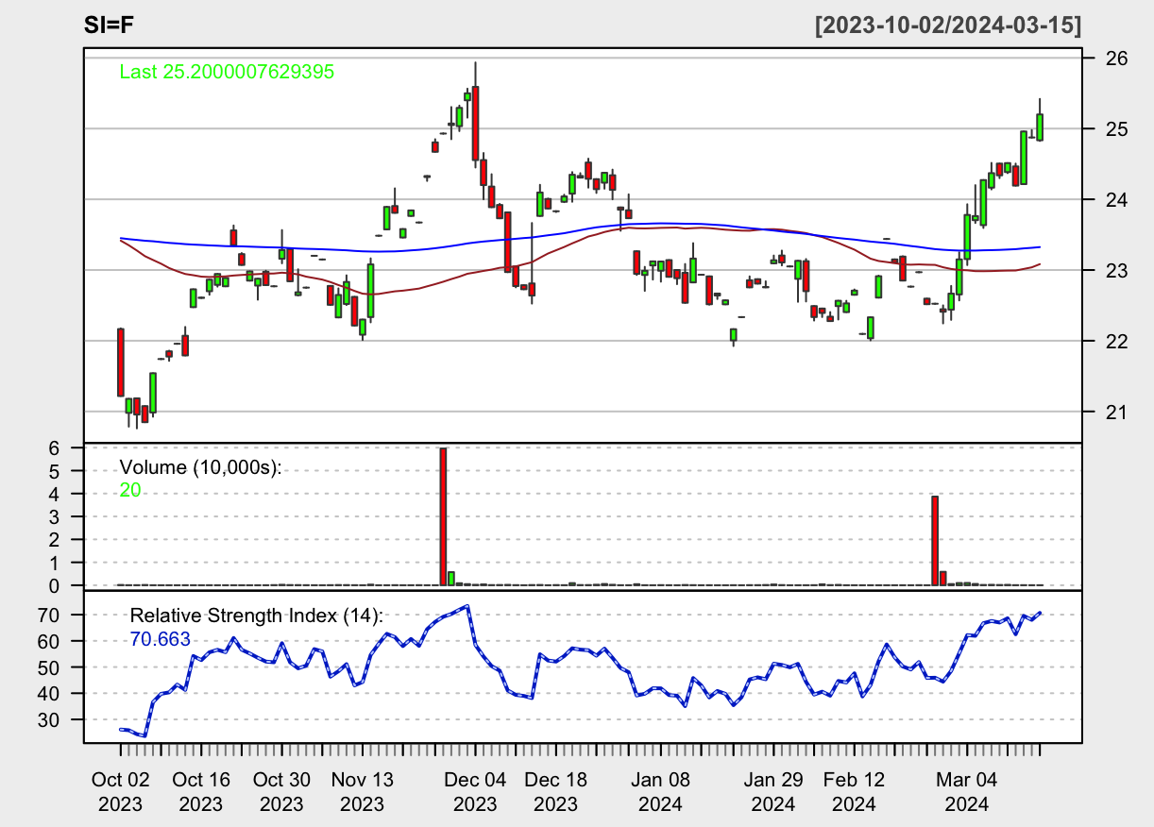This screenshot has width=1154, height=827.
Task: Click the Dec 04 2023 date label
Action: tap(475, 792)
